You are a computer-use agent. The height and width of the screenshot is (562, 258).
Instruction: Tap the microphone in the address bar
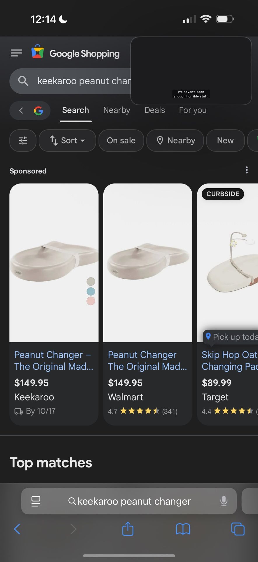click(x=224, y=501)
